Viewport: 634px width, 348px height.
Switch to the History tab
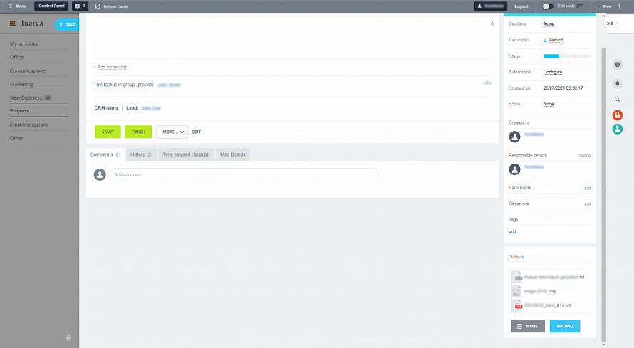tap(141, 154)
